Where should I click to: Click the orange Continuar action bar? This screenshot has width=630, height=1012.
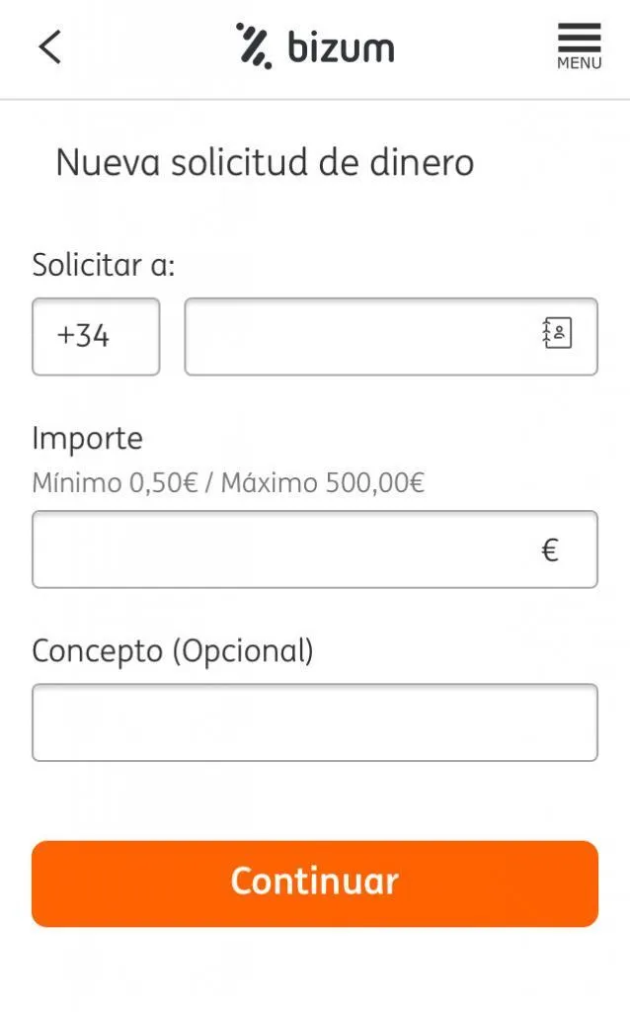[315, 883]
